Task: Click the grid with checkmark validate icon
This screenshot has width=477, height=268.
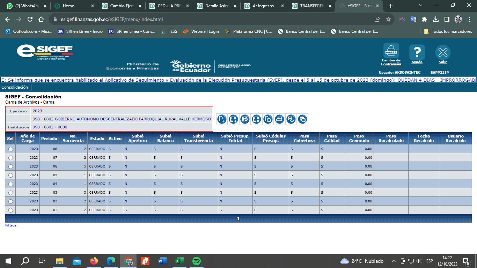Action: point(245,119)
